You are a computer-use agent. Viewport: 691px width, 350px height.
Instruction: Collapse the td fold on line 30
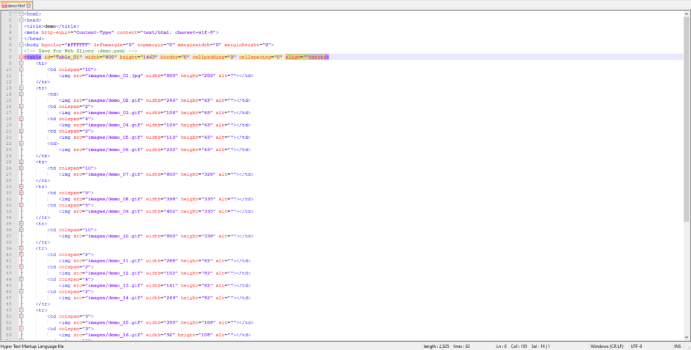21,193
